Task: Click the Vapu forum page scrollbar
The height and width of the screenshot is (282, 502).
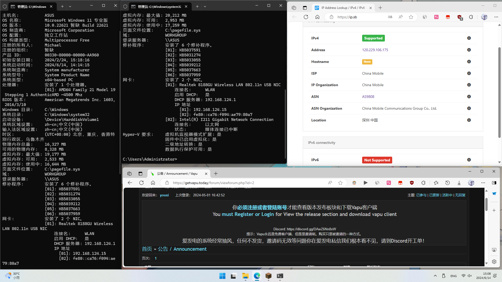Action: tap(486, 204)
